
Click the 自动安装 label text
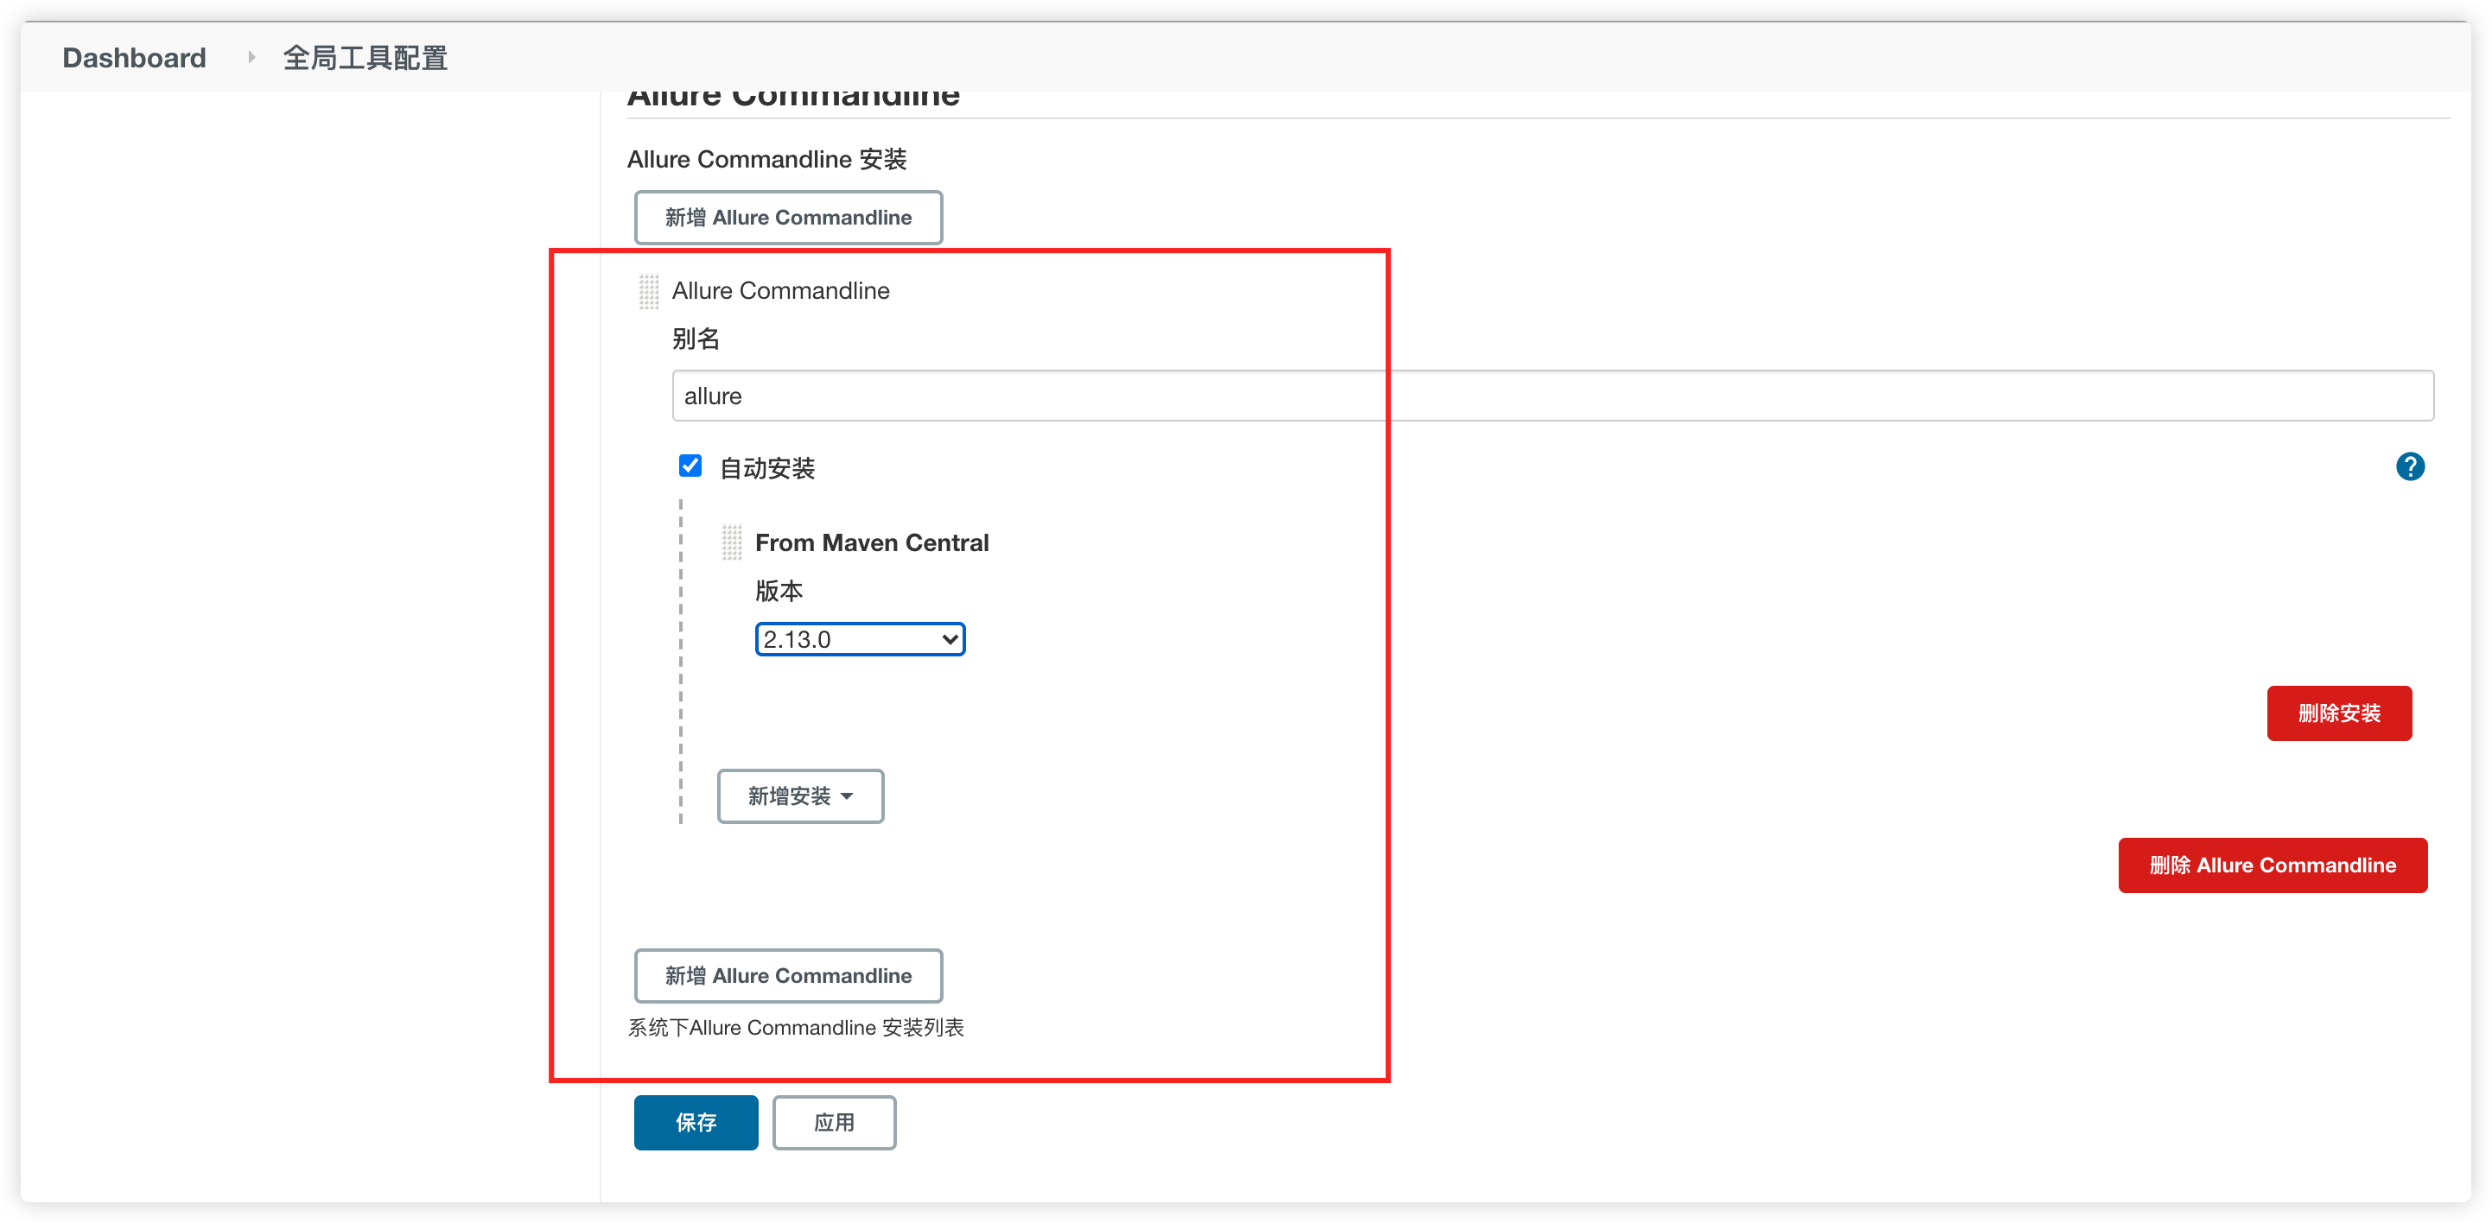pyautogui.click(x=767, y=469)
